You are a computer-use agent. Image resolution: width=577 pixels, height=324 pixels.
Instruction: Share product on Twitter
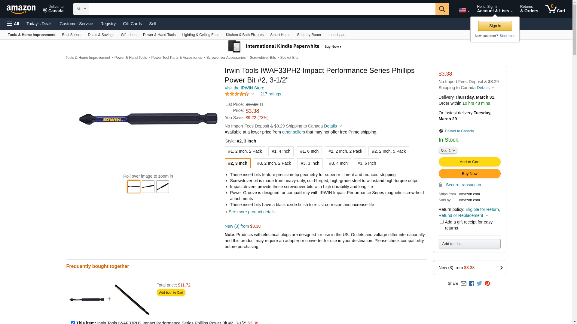coord(479,283)
